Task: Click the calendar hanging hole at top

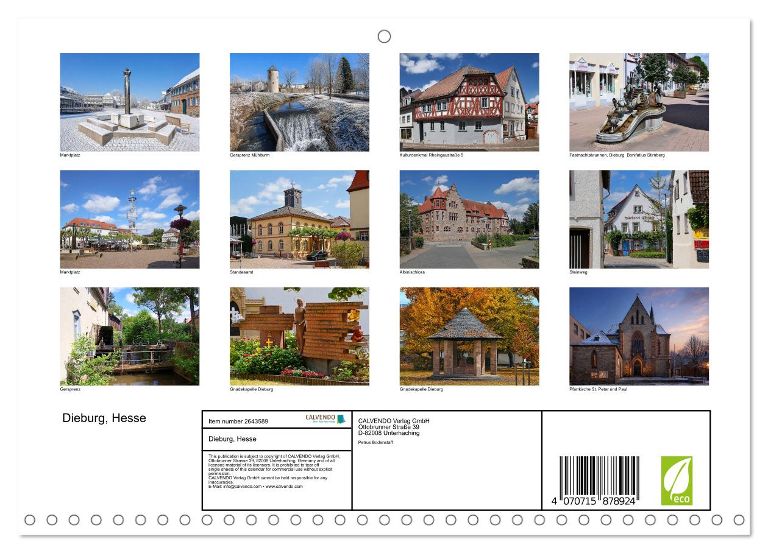Action: tap(384, 37)
